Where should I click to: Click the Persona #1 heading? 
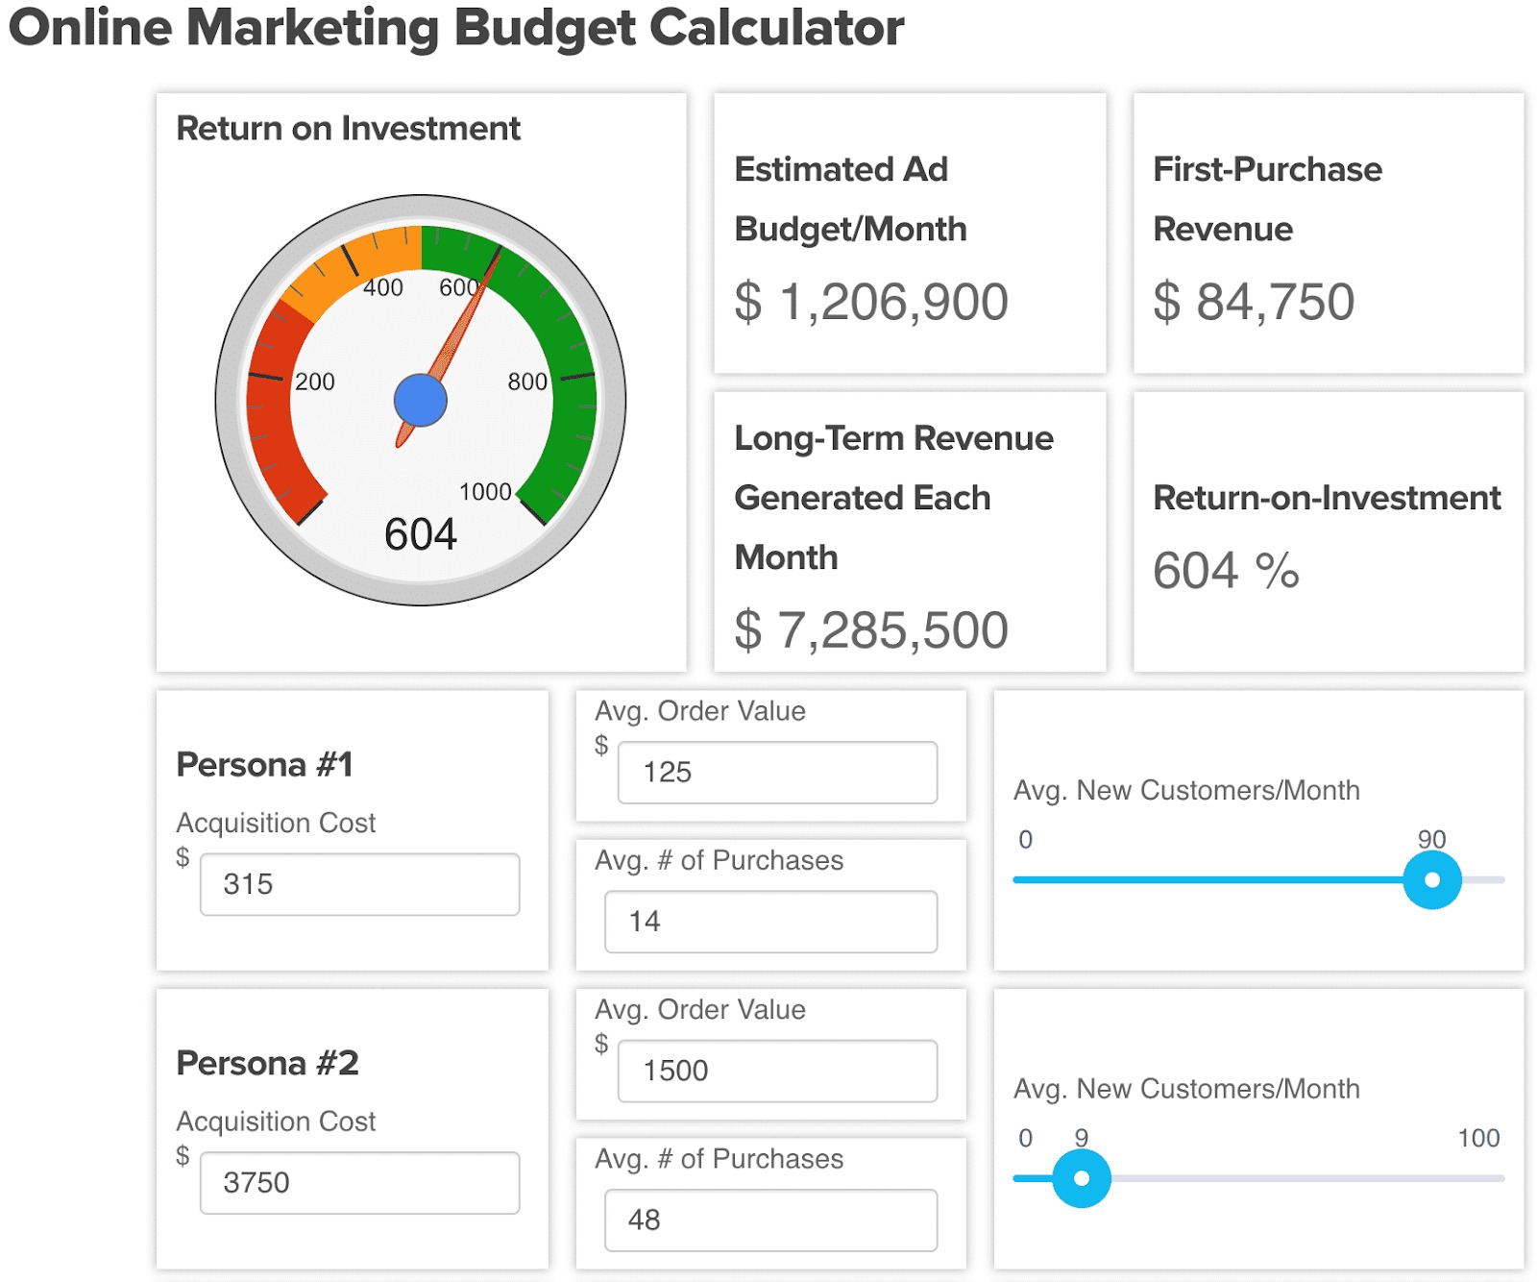pyautogui.click(x=265, y=765)
